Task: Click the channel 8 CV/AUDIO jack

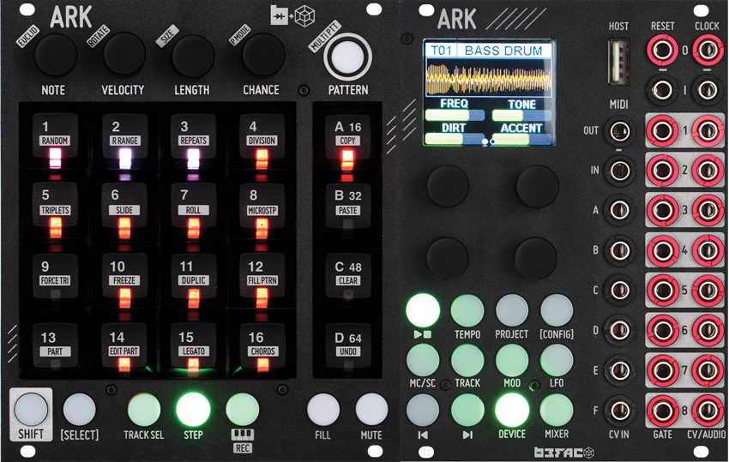Action: [708, 410]
